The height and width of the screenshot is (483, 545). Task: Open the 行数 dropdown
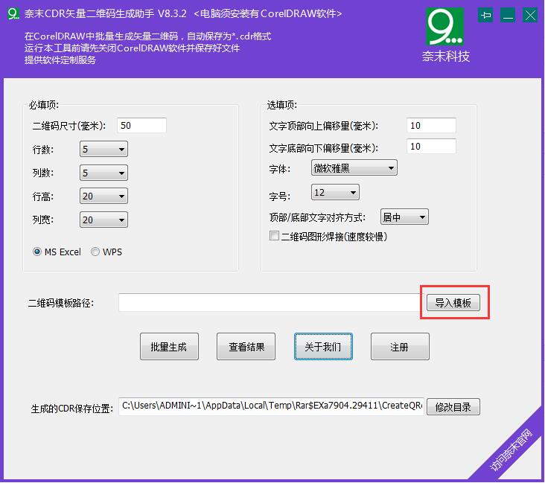(103, 149)
